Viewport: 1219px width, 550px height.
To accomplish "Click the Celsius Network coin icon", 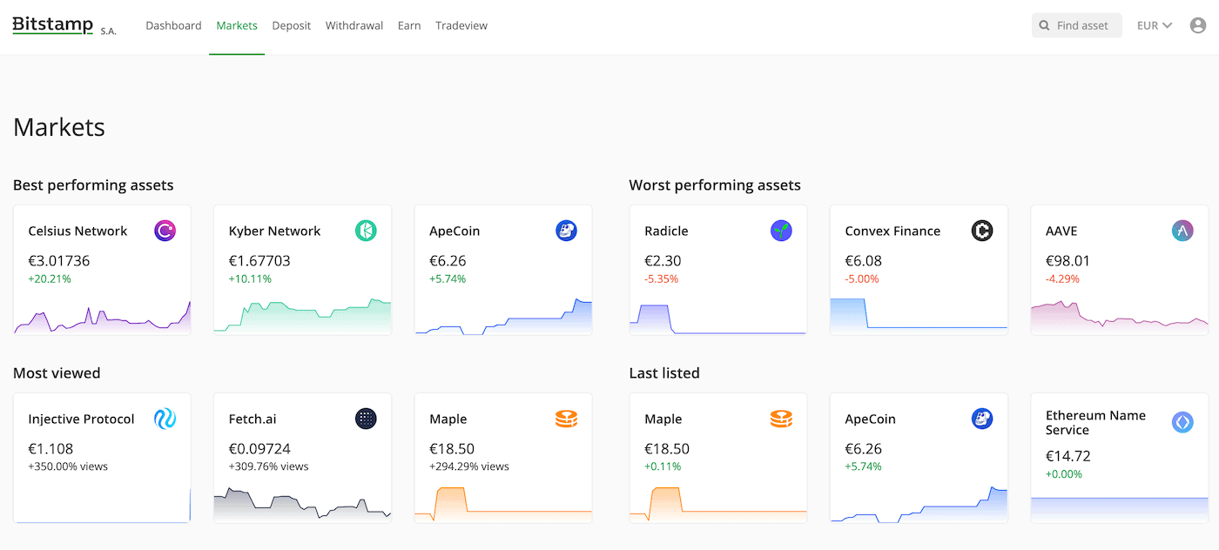I will (x=165, y=231).
